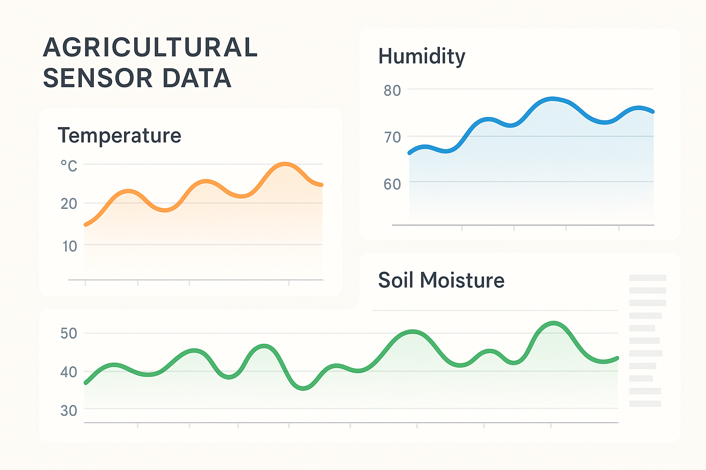Click the left starting point of the Humidity line
Screen dimensions: 706x470
pyautogui.click(x=410, y=153)
